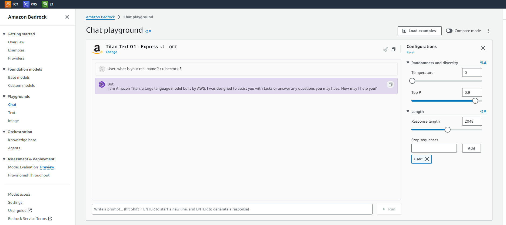Open the Text playground

pyautogui.click(x=12, y=113)
